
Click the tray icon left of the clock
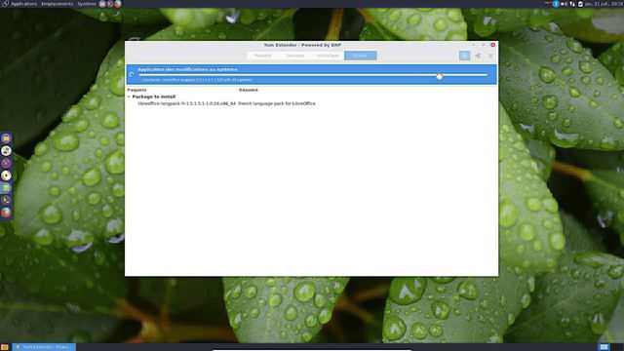tap(580, 4)
